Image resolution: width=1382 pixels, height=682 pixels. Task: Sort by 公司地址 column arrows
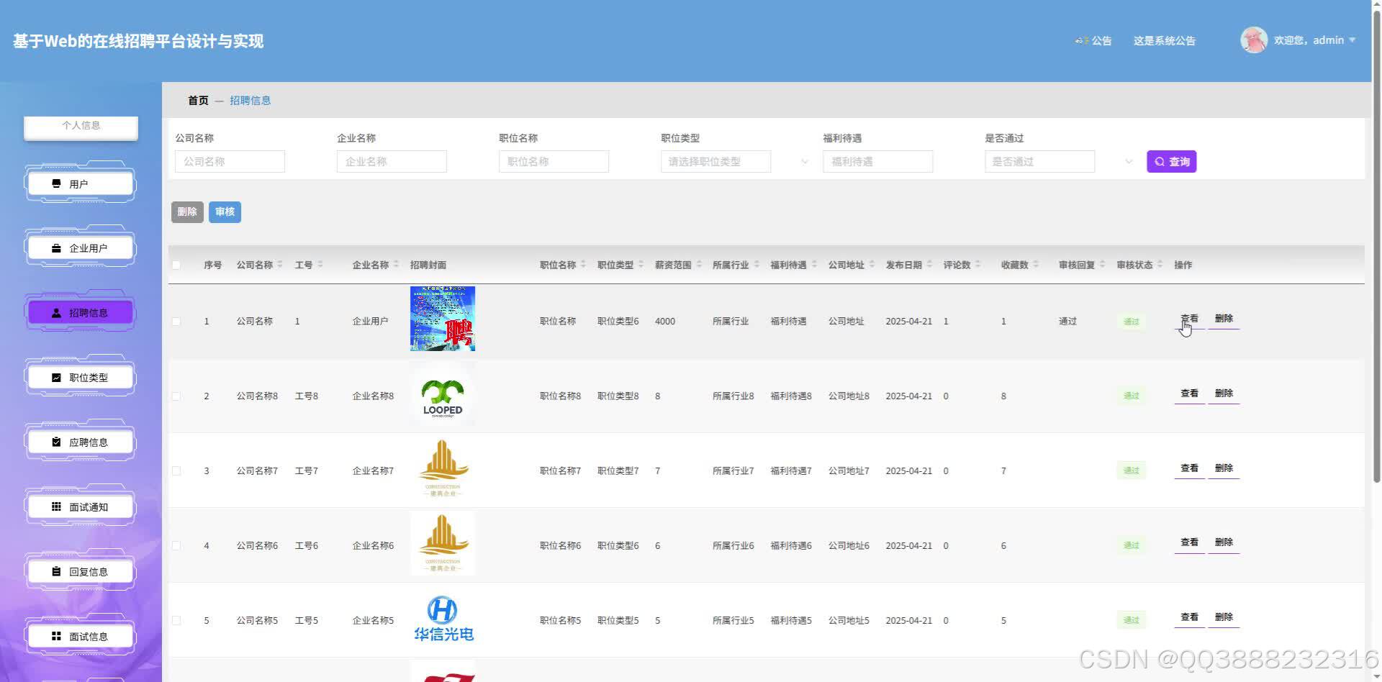[872, 265]
